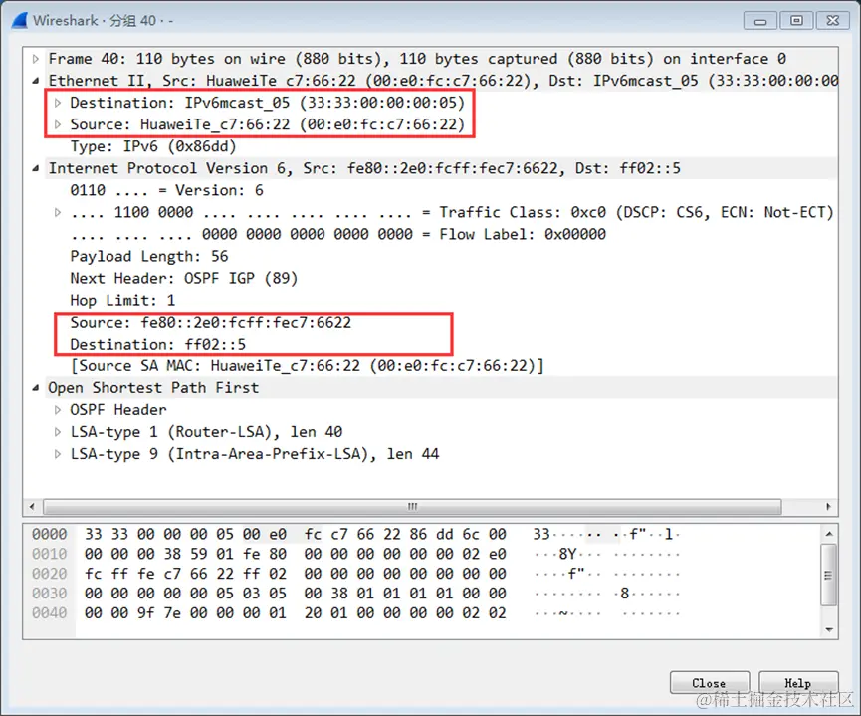Click the Wireshark shark fin title icon
This screenshot has width=861, height=716.
tap(19, 21)
